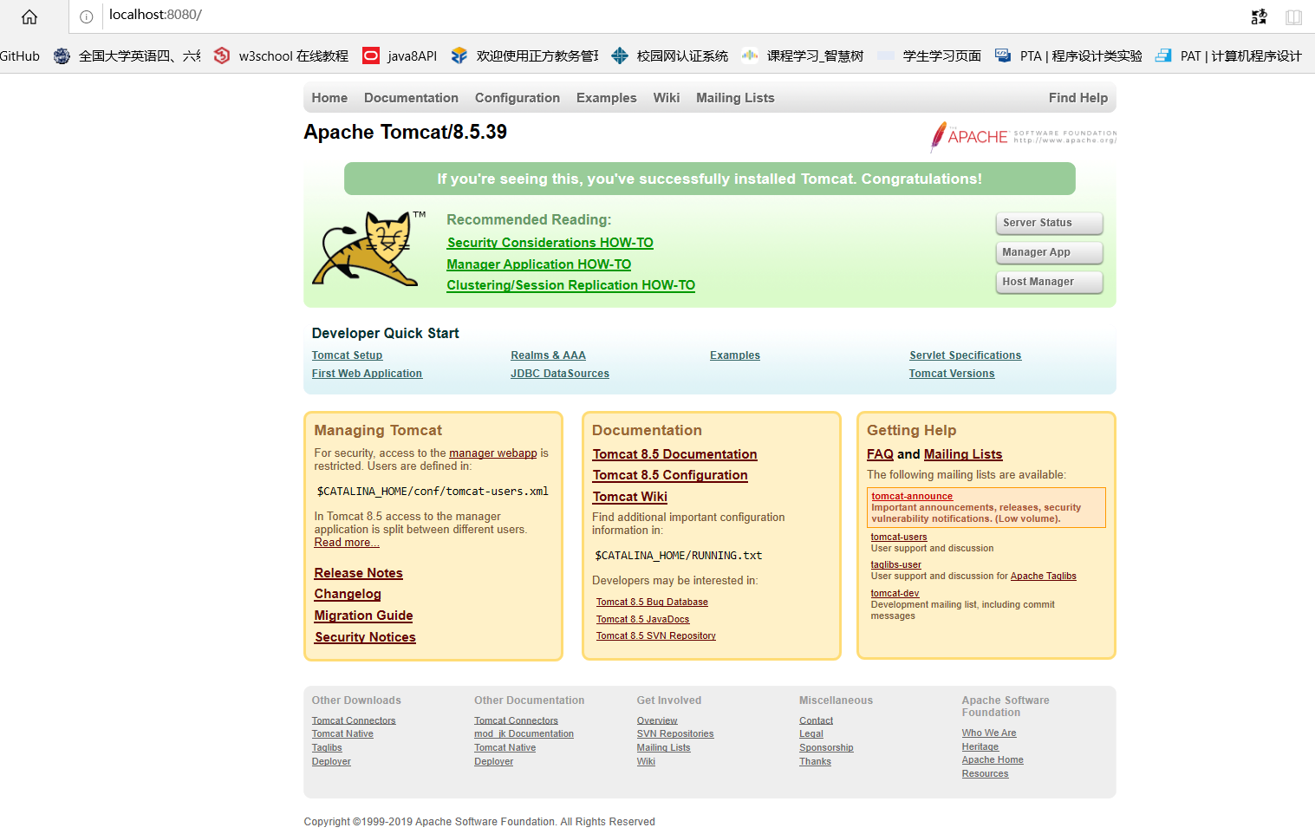The width and height of the screenshot is (1315, 834).
Task: Open the taglibs-user mailing list
Action: 895,565
